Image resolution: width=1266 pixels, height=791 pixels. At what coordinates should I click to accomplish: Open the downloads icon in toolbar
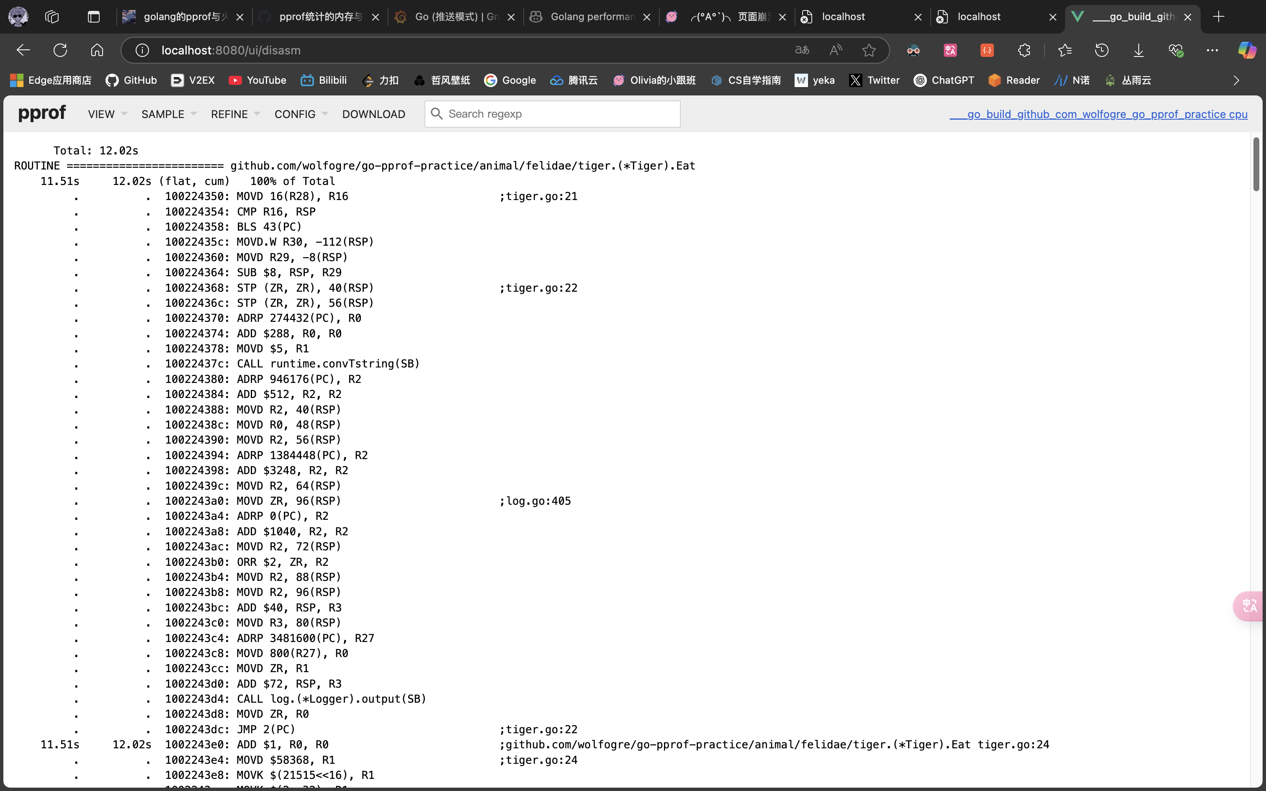1138,50
